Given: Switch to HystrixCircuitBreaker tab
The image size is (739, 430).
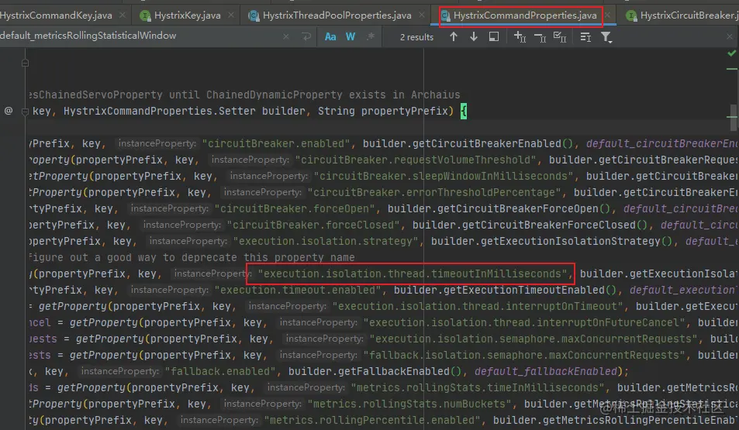Looking at the screenshot, I should (x=682, y=15).
